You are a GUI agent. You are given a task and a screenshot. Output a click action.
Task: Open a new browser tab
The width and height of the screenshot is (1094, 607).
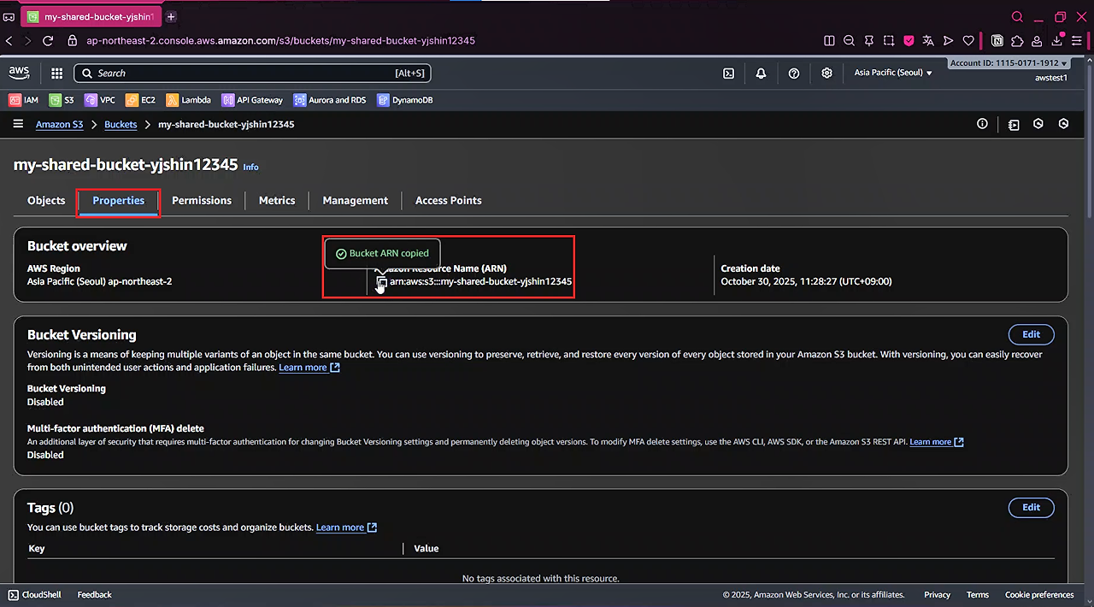171,17
